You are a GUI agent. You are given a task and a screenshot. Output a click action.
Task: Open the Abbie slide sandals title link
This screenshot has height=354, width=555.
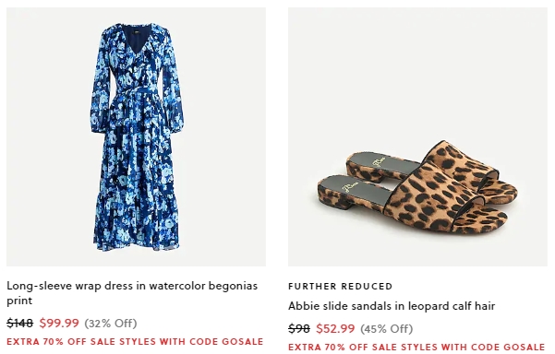tap(392, 305)
